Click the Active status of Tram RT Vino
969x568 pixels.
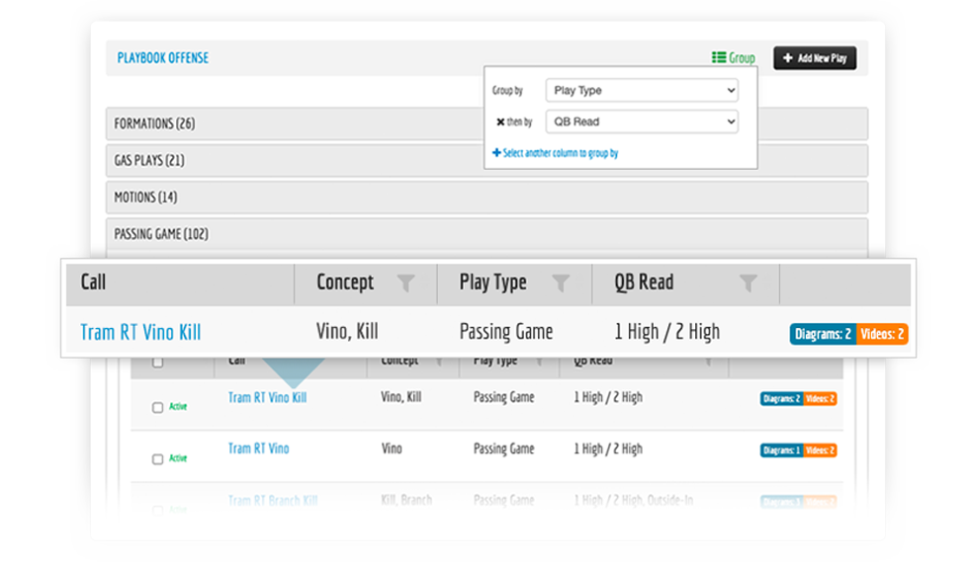pos(178,458)
